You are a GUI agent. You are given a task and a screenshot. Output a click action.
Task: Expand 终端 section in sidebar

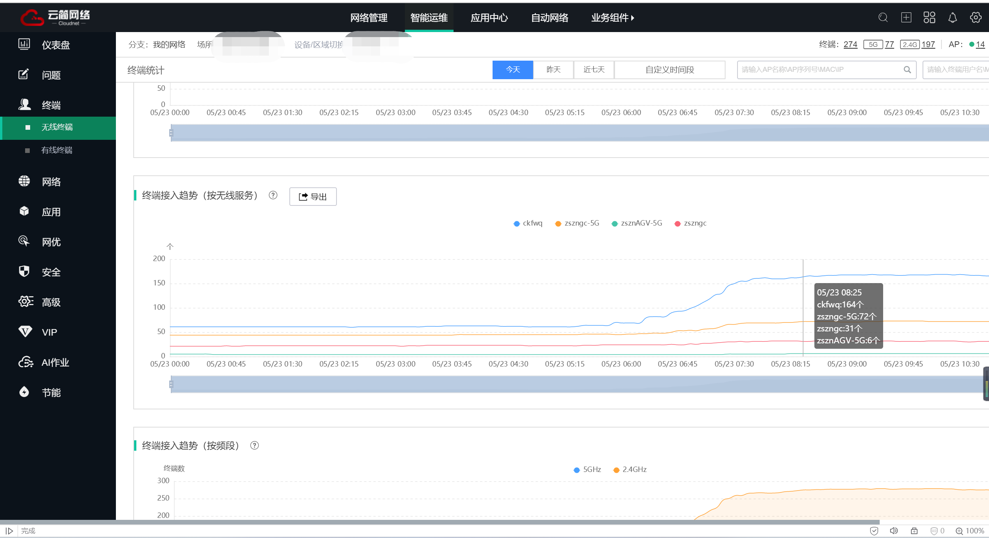51,105
